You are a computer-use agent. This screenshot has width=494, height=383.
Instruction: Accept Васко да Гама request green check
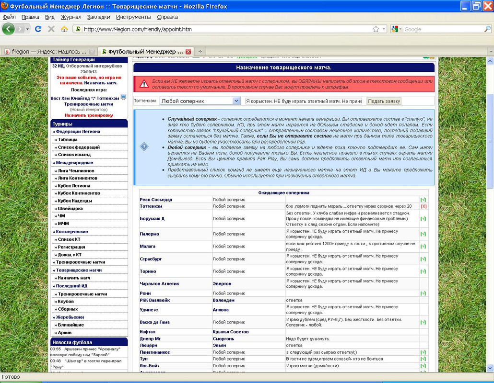point(423,322)
